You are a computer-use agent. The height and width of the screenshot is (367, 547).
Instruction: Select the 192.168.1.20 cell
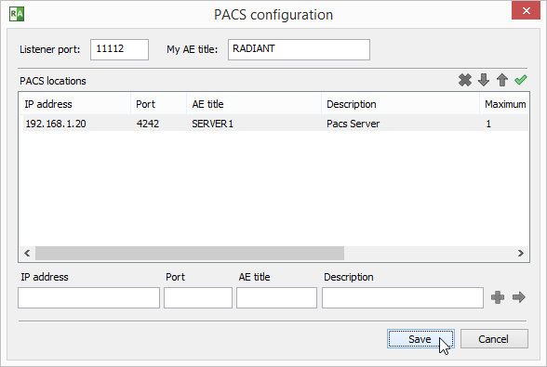56,124
